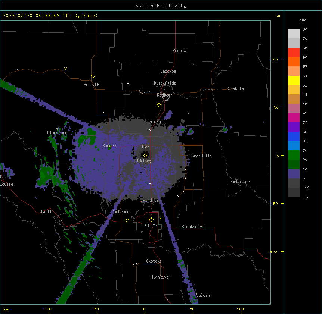Pick the orange 57–60 dBZ legend swatch
The image size is (322, 314).
click(x=294, y=62)
